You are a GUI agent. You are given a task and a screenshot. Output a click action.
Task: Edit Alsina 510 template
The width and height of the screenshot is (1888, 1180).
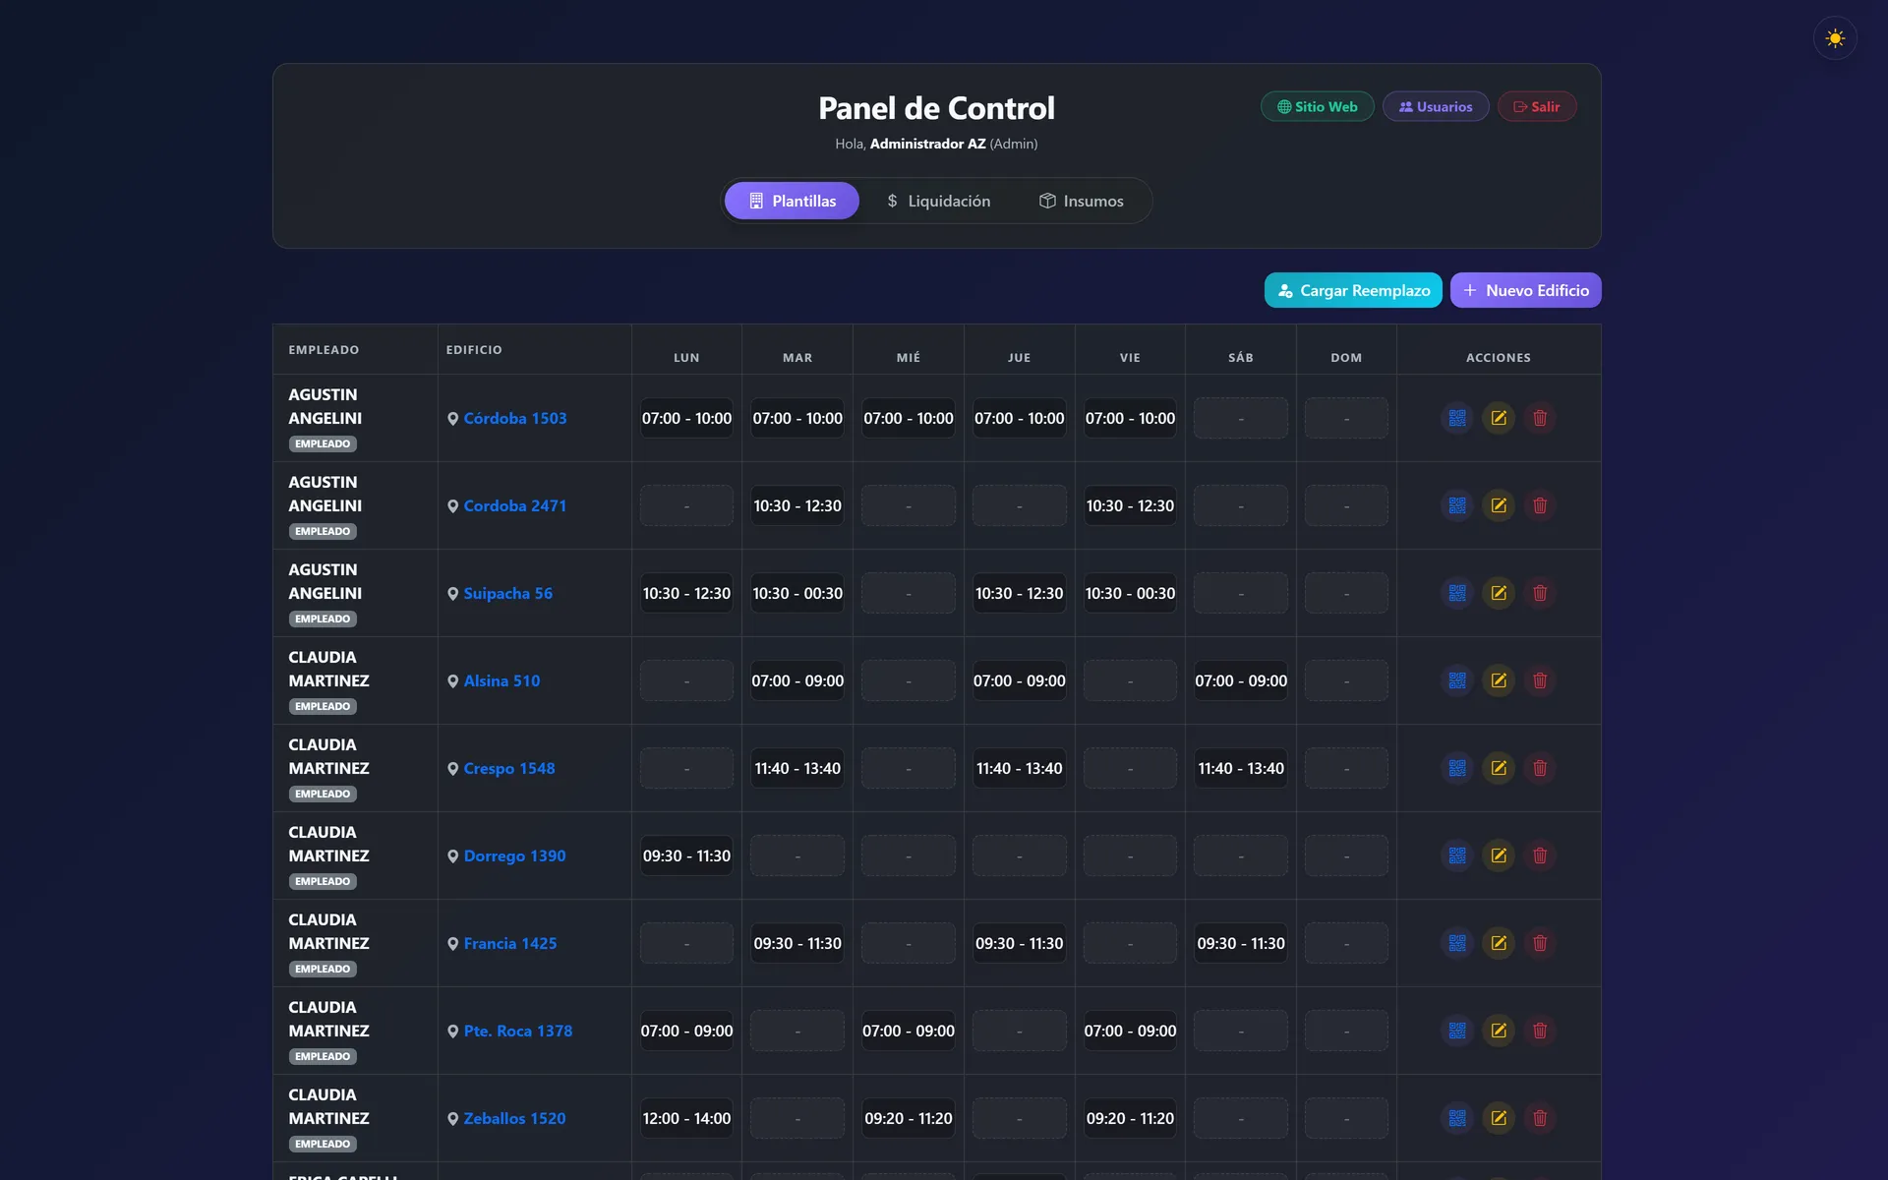[1499, 680]
